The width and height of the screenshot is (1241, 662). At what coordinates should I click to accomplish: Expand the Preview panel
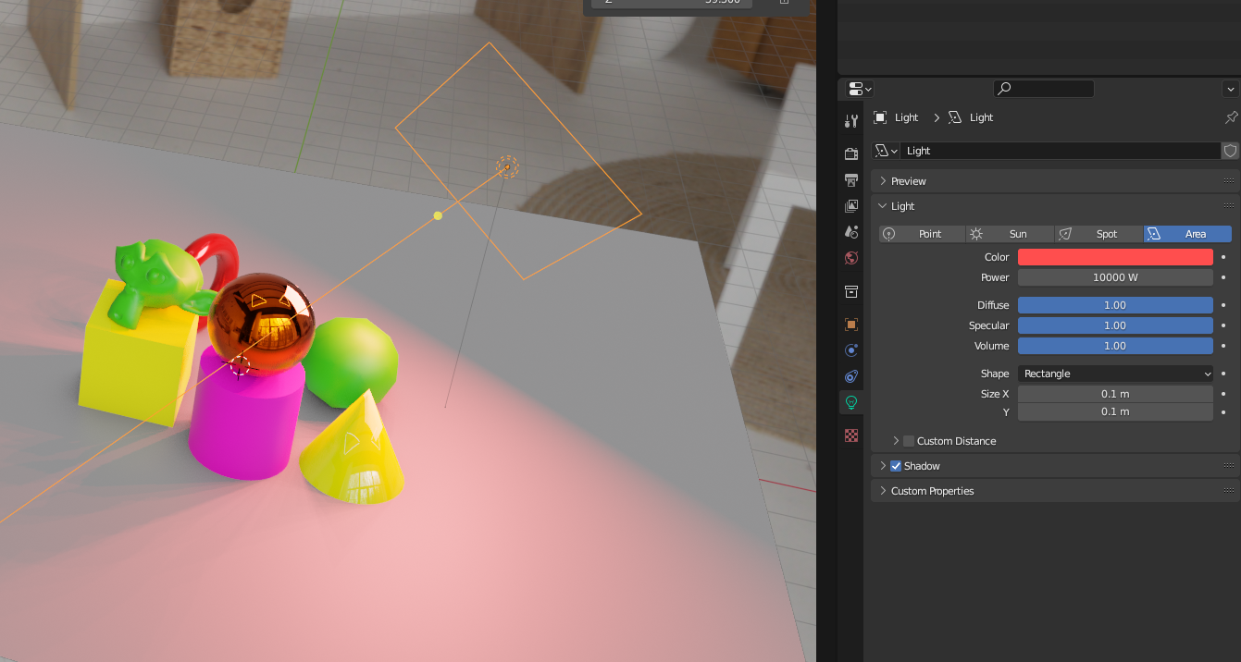tap(883, 181)
